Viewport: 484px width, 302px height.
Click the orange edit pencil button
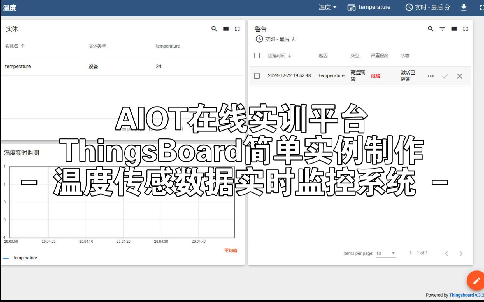click(475, 280)
